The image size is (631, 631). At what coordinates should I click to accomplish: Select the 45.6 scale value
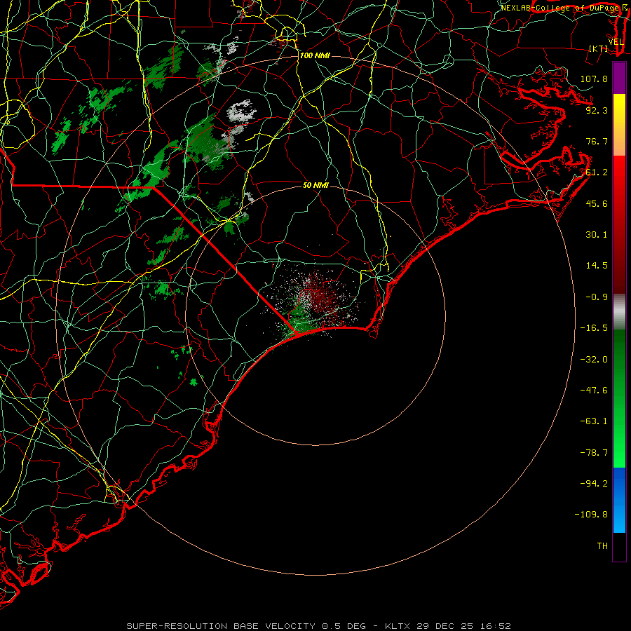597,203
